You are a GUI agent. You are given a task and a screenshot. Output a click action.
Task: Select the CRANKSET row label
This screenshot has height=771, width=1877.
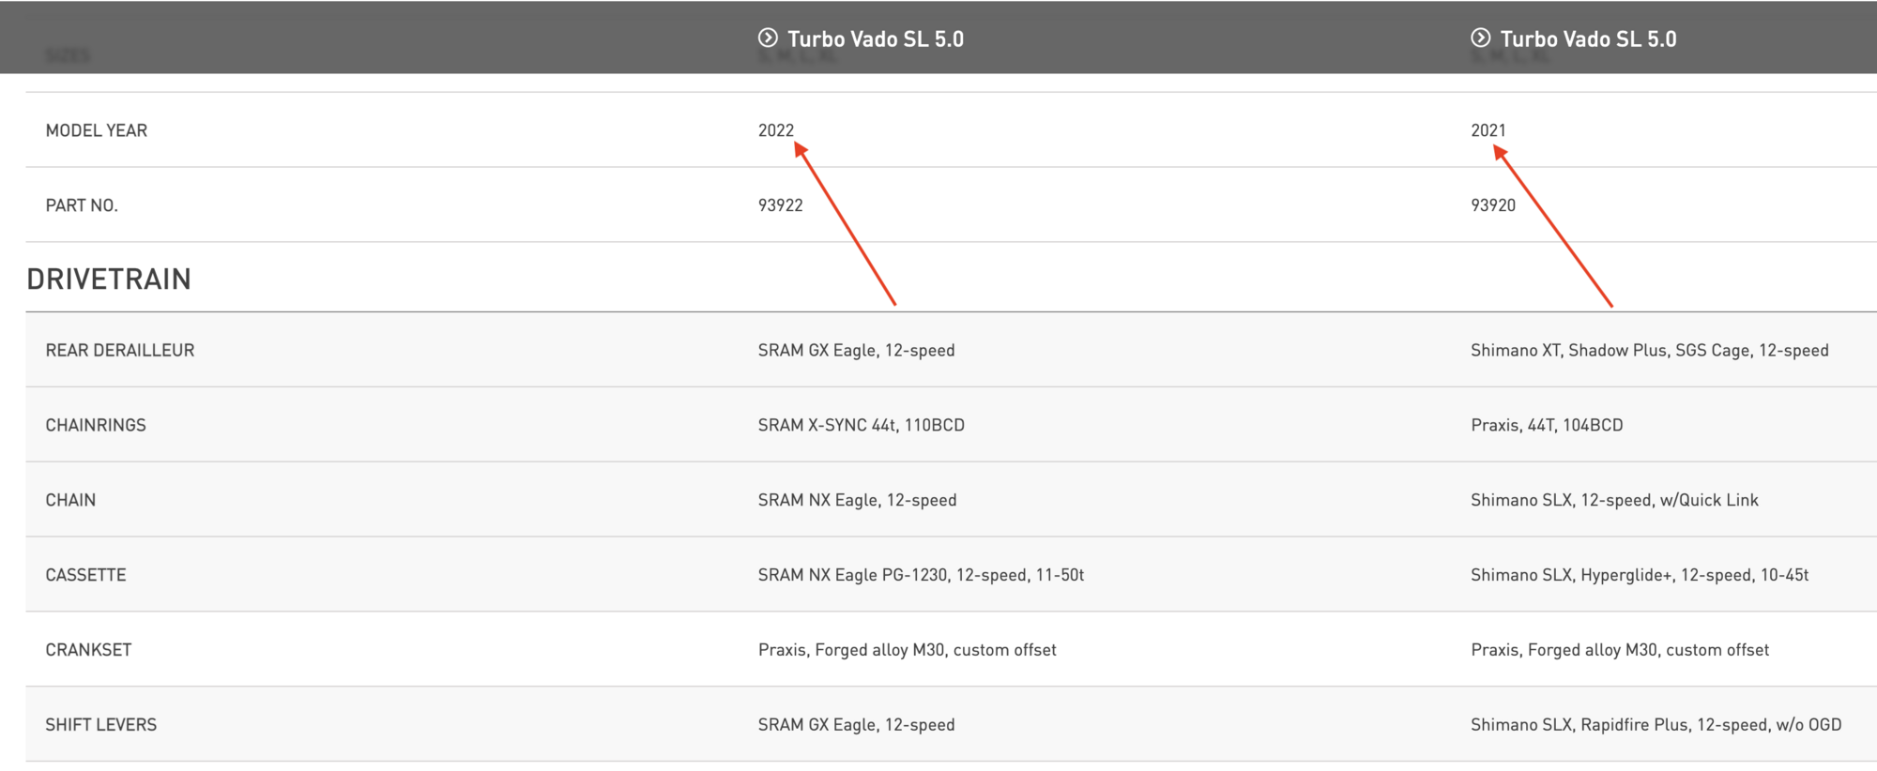pos(88,650)
